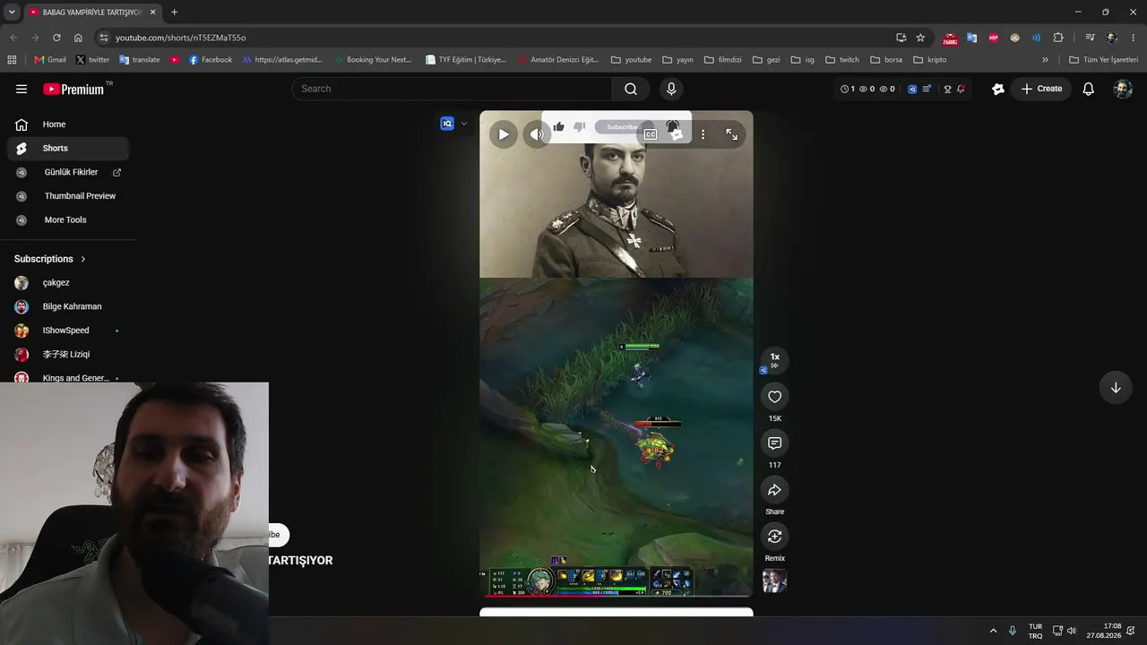Open the twitch bookmarks folder

842,60
